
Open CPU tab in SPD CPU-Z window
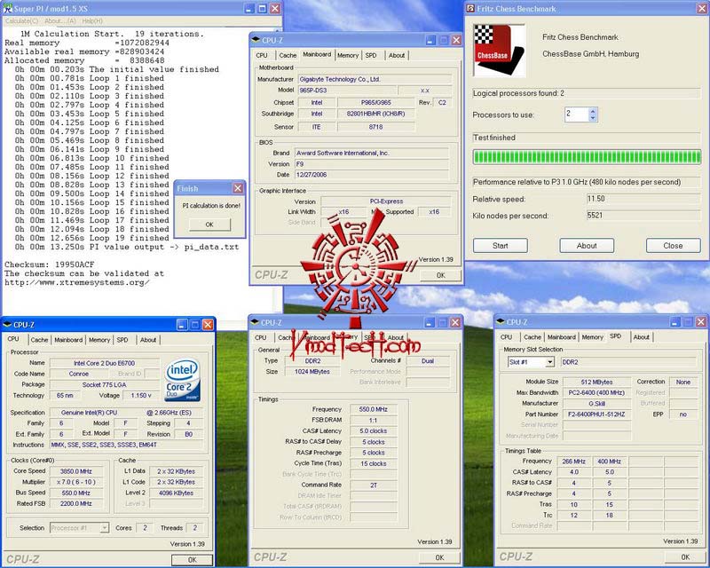click(x=506, y=337)
